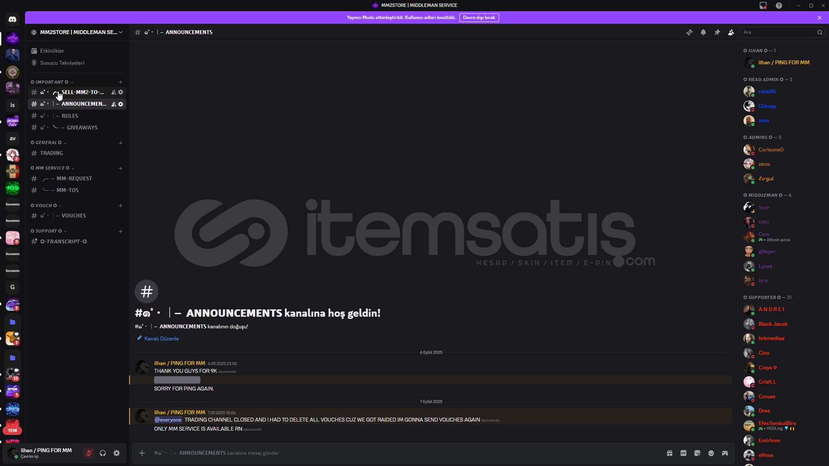Open sticker picker icon

697,453
